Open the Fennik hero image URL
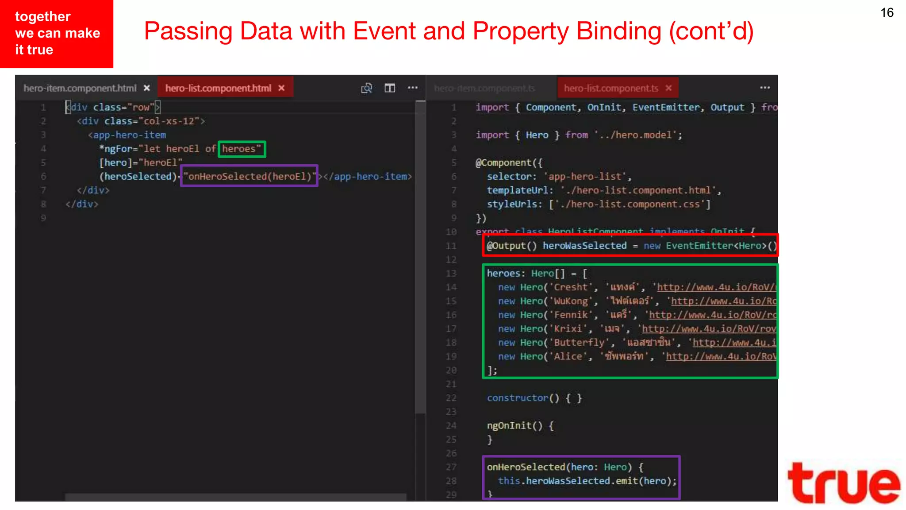Screen dimensions: 906x510 point(713,315)
